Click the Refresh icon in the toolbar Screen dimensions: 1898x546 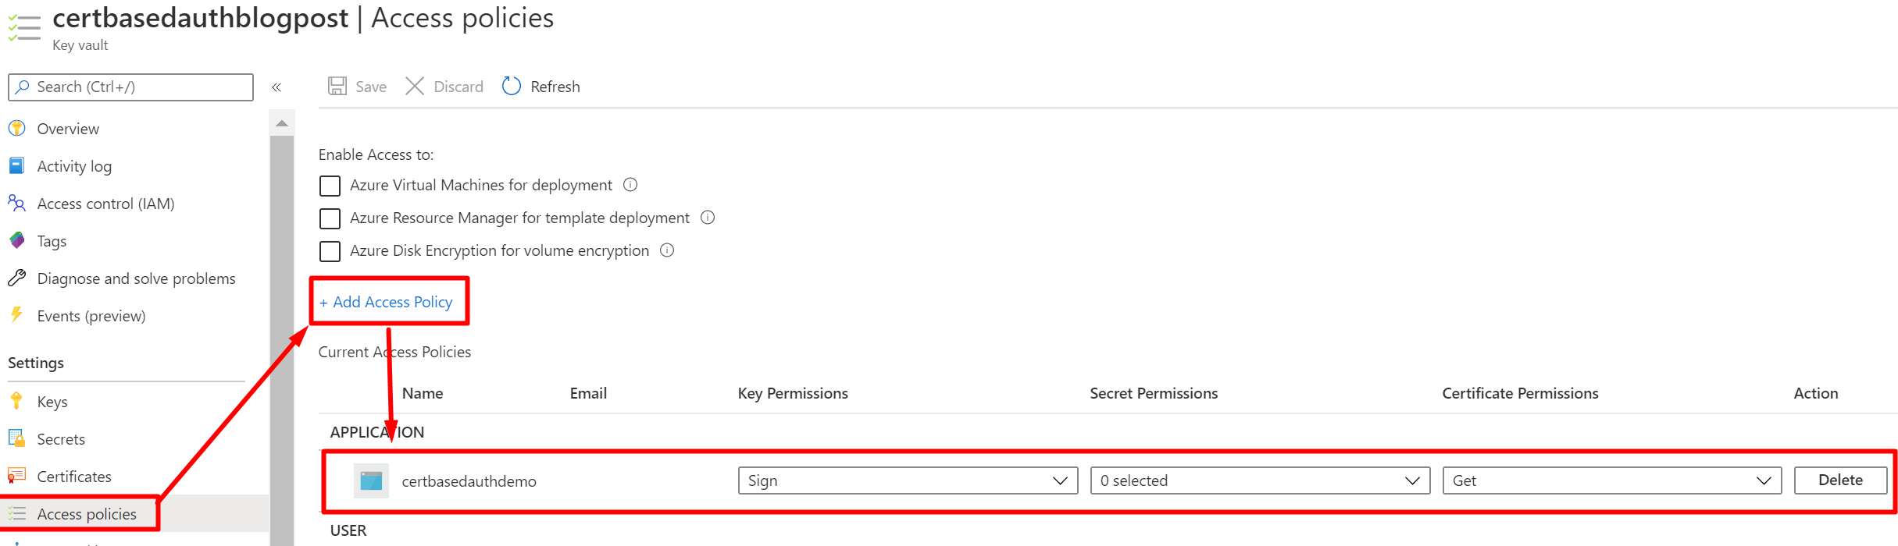click(511, 86)
